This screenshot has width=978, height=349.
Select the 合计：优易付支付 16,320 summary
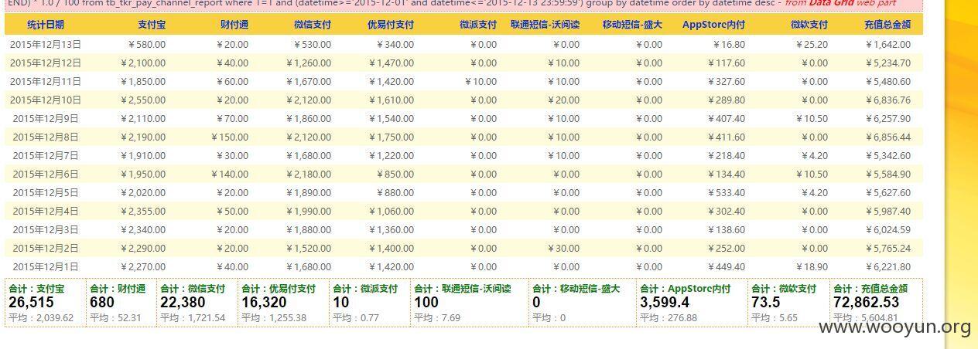(283, 303)
